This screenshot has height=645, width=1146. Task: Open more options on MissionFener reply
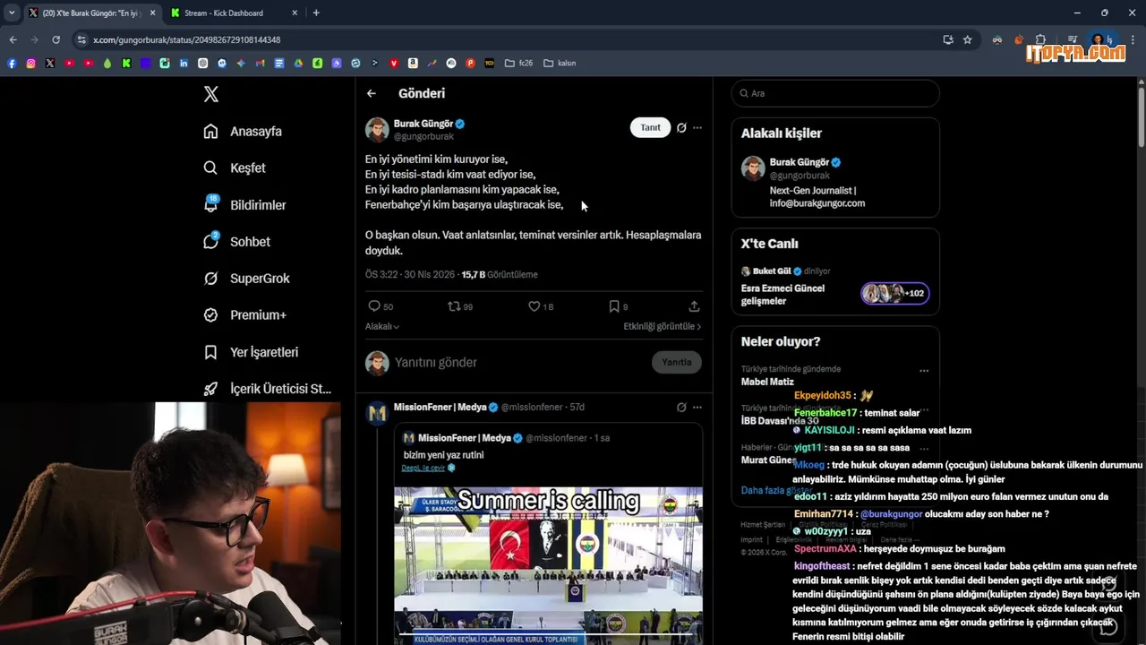coord(697,407)
